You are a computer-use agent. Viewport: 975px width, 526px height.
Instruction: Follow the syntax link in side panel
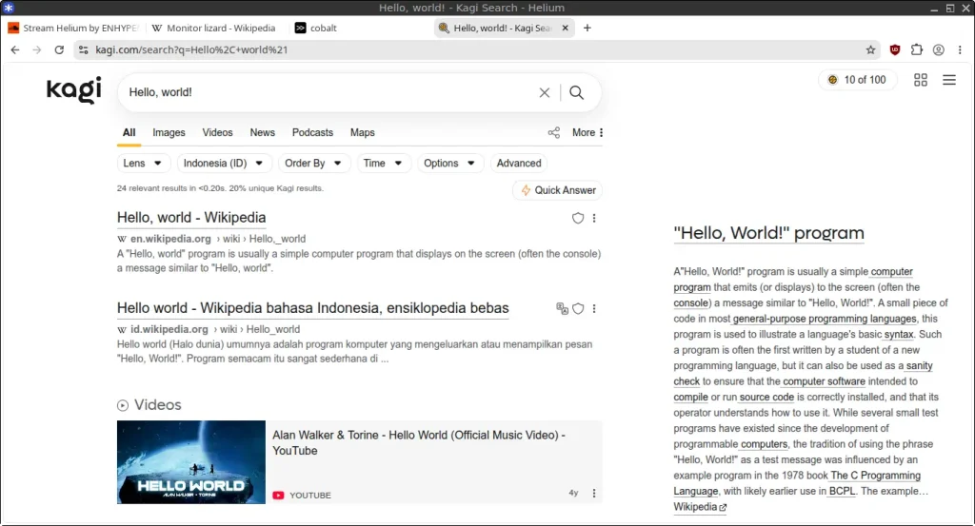(899, 334)
